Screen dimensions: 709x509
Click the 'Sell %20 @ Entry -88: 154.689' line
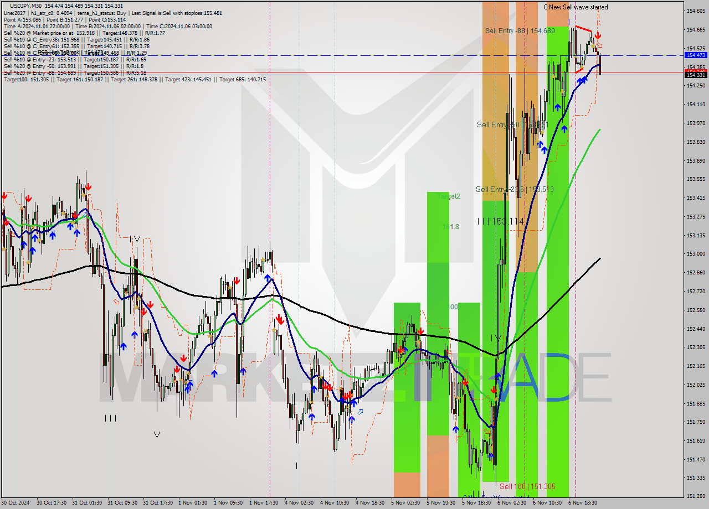click(x=75, y=72)
